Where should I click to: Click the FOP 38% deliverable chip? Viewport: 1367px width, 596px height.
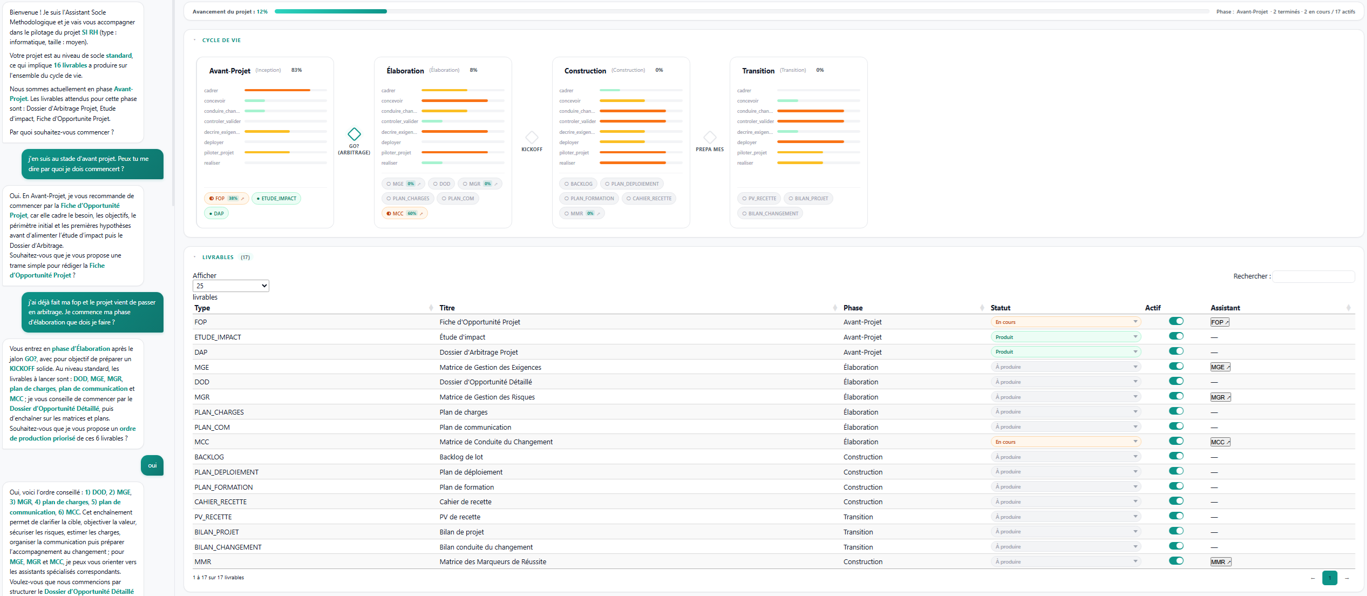[x=226, y=199]
